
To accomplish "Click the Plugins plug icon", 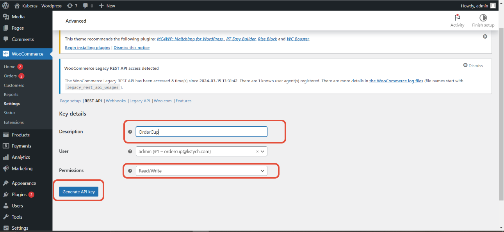I will [x=6, y=195].
